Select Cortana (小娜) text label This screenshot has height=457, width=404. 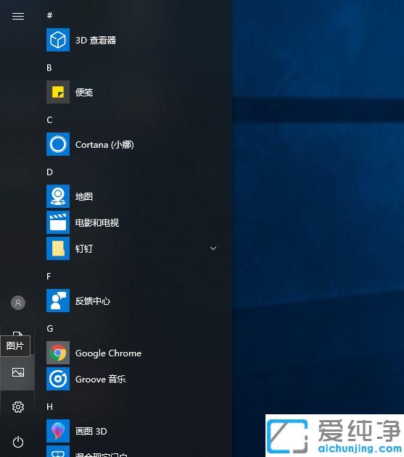104,145
